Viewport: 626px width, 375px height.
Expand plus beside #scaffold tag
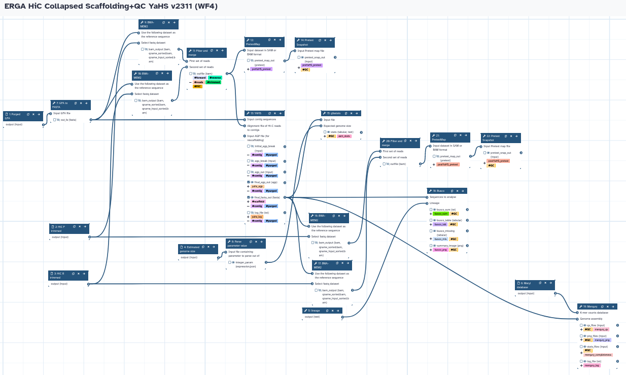coord(248,201)
